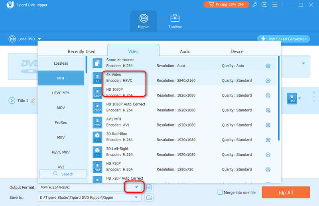Select the HEVC MKV format category
The height and width of the screenshot is (206, 319).
(61, 152)
